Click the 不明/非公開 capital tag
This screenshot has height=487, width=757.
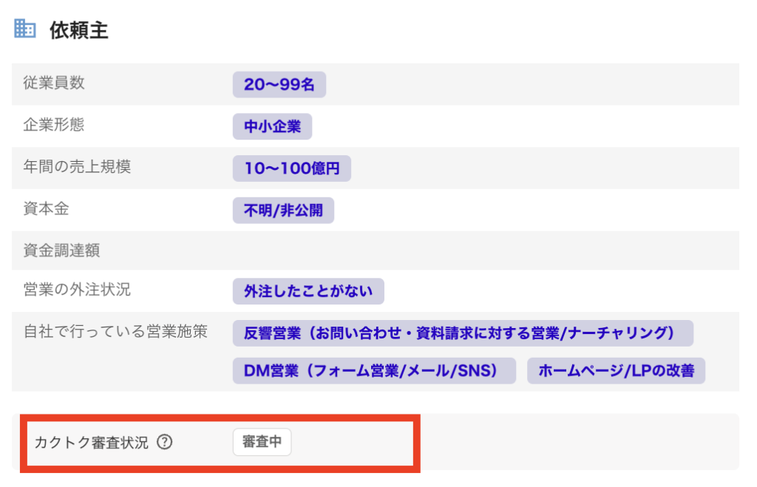(283, 211)
